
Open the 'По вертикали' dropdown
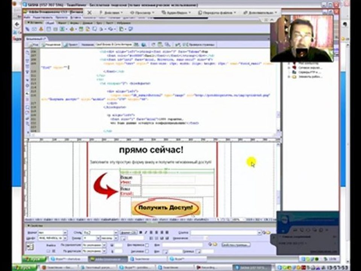(x=104, y=251)
